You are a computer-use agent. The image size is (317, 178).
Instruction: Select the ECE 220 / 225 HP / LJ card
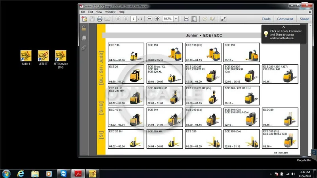242,96
